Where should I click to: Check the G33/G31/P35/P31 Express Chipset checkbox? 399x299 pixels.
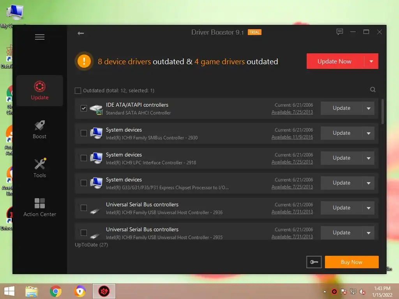84,183
